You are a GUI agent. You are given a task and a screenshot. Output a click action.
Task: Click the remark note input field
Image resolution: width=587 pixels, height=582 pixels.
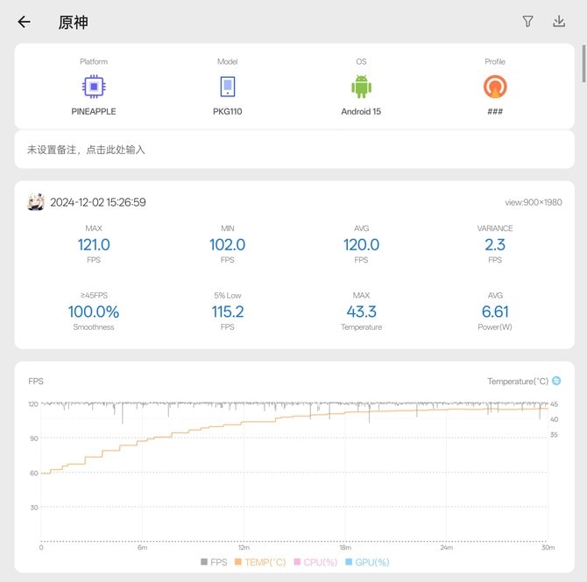pos(294,150)
